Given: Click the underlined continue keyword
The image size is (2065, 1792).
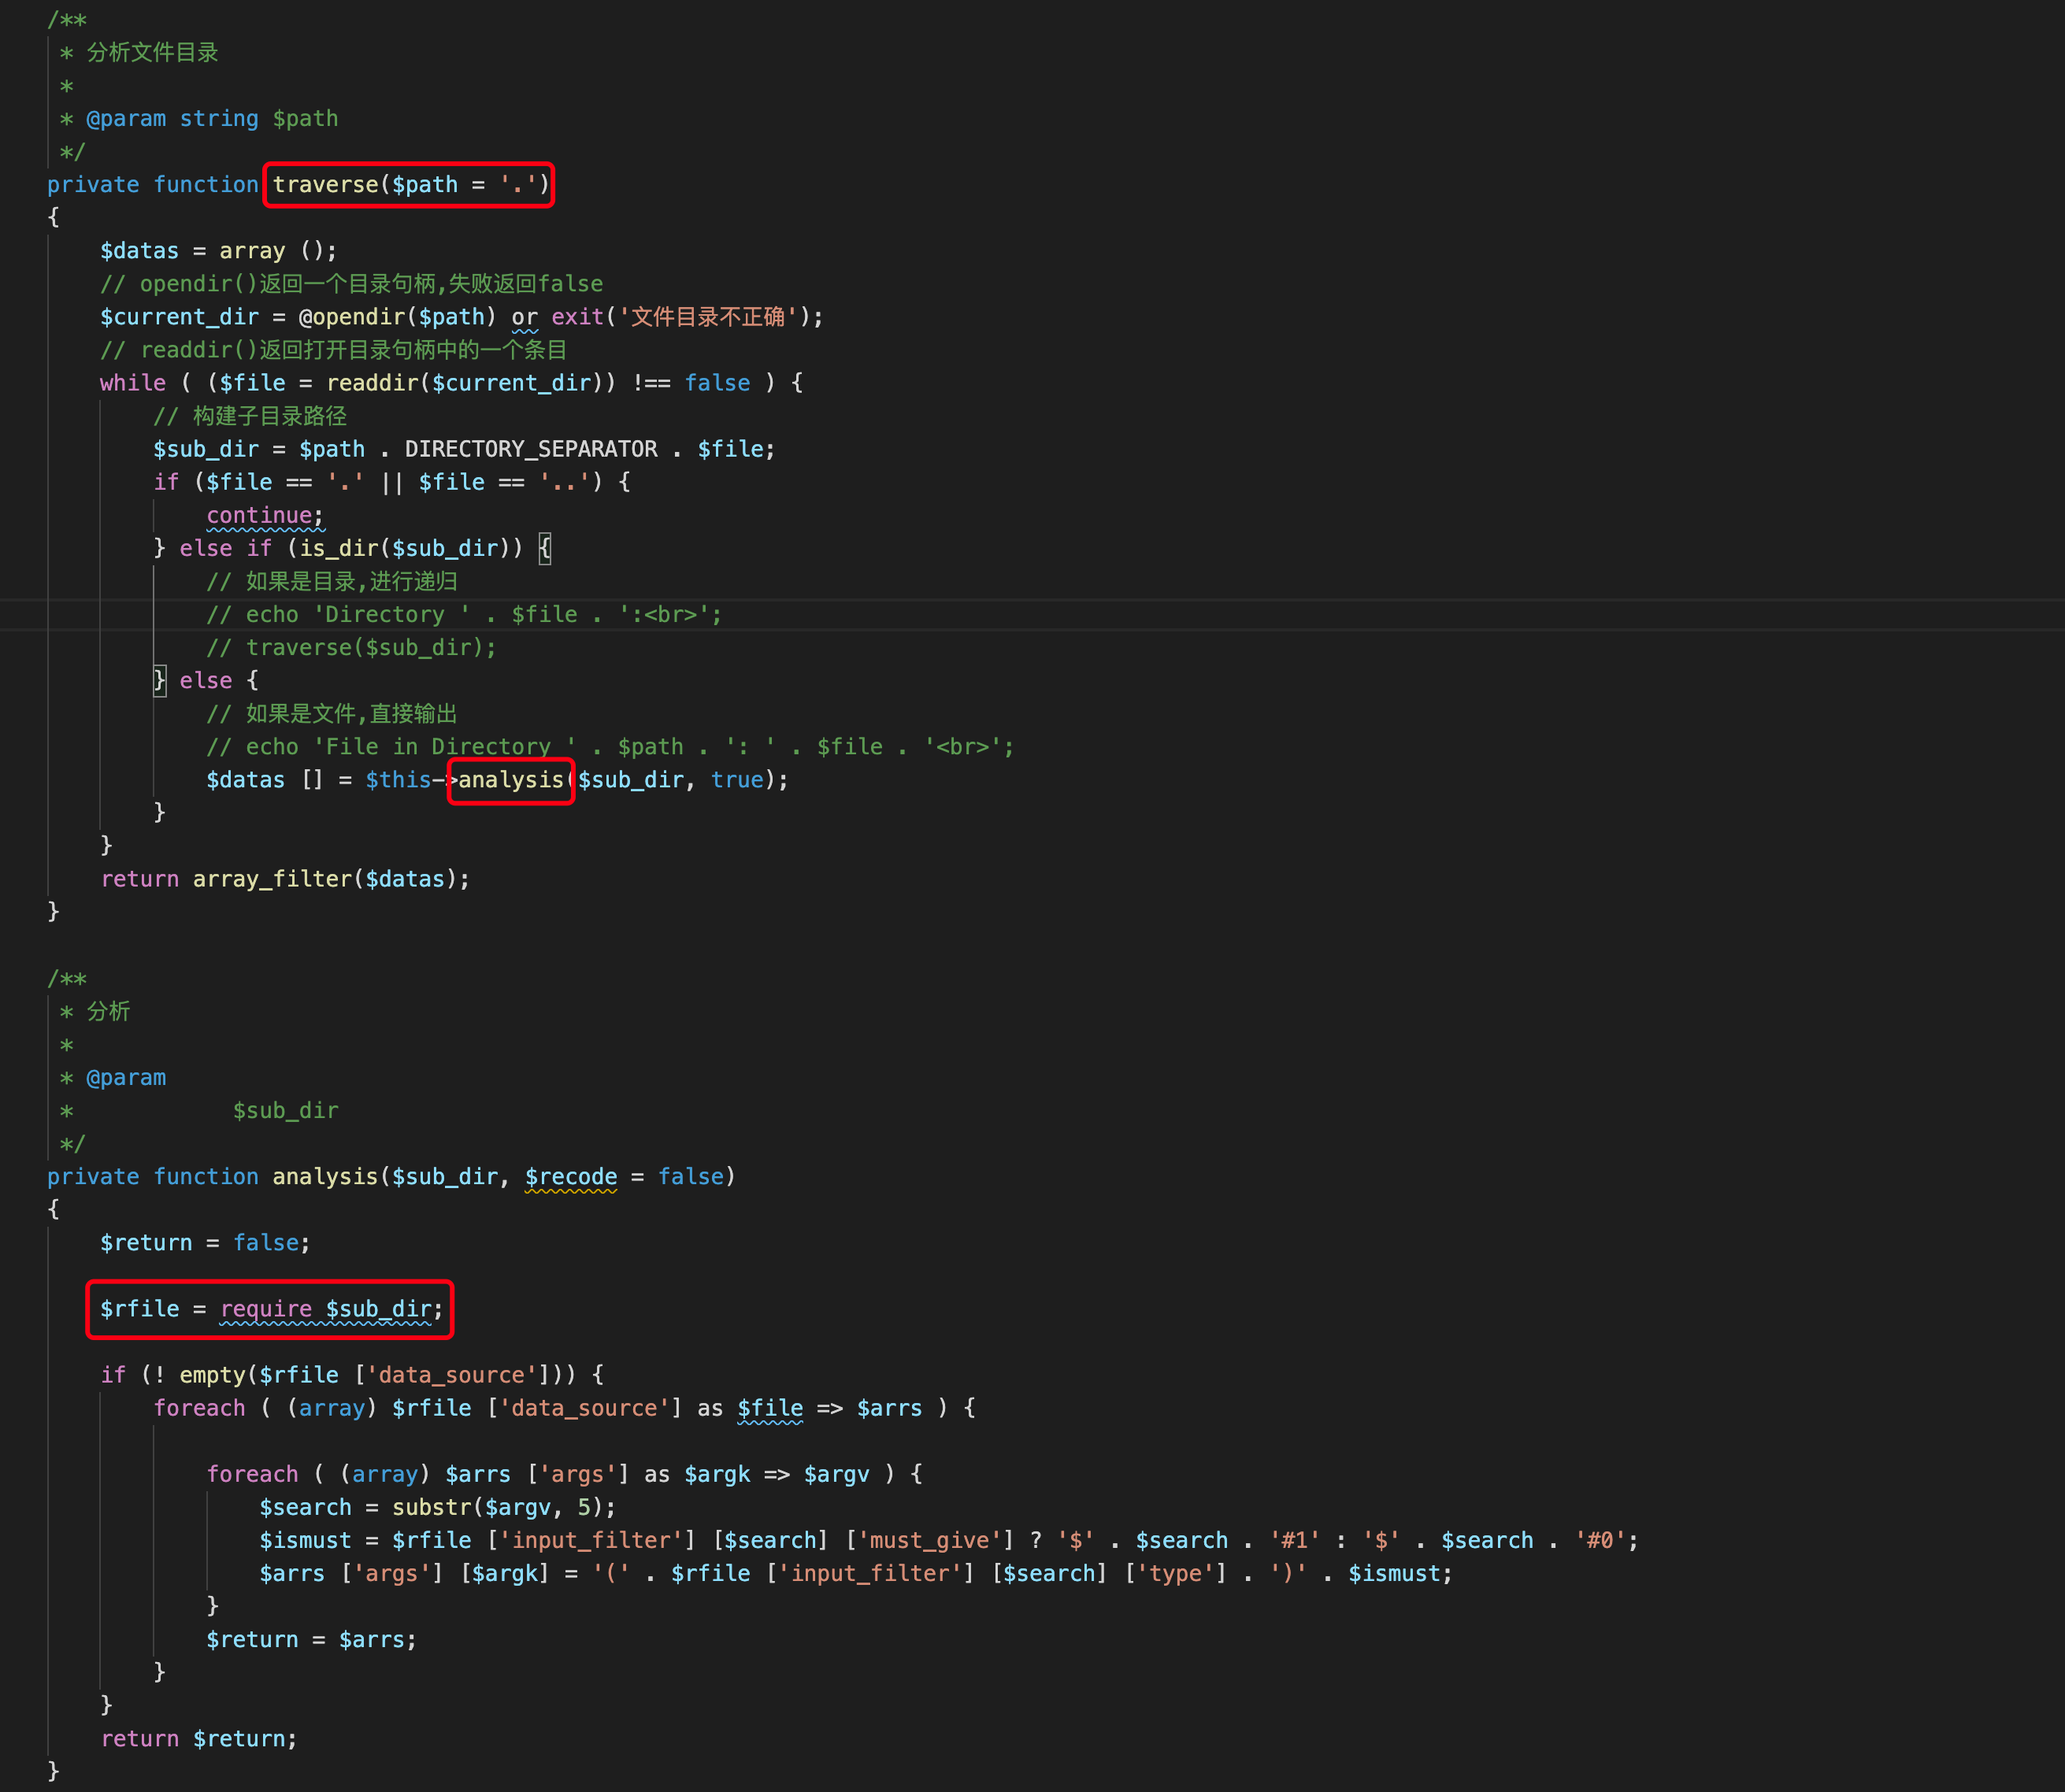Looking at the screenshot, I should click(x=259, y=516).
